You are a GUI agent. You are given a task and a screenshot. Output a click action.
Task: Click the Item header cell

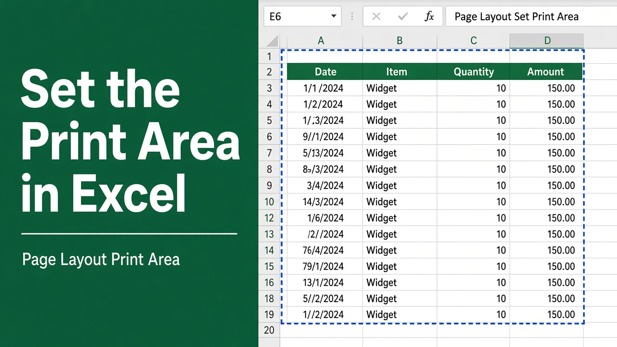[x=400, y=72]
